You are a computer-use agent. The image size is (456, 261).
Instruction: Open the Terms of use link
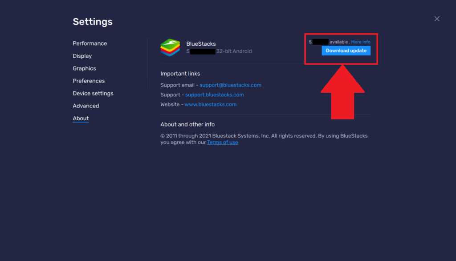(x=223, y=142)
